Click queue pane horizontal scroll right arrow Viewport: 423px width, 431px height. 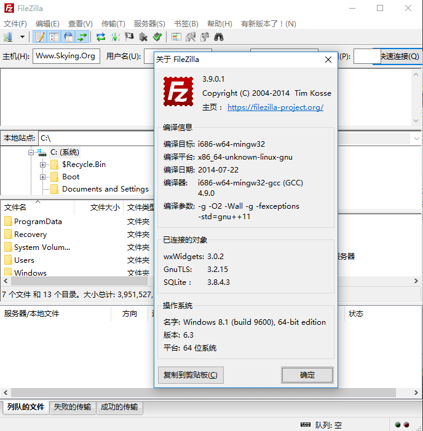click(416, 392)
